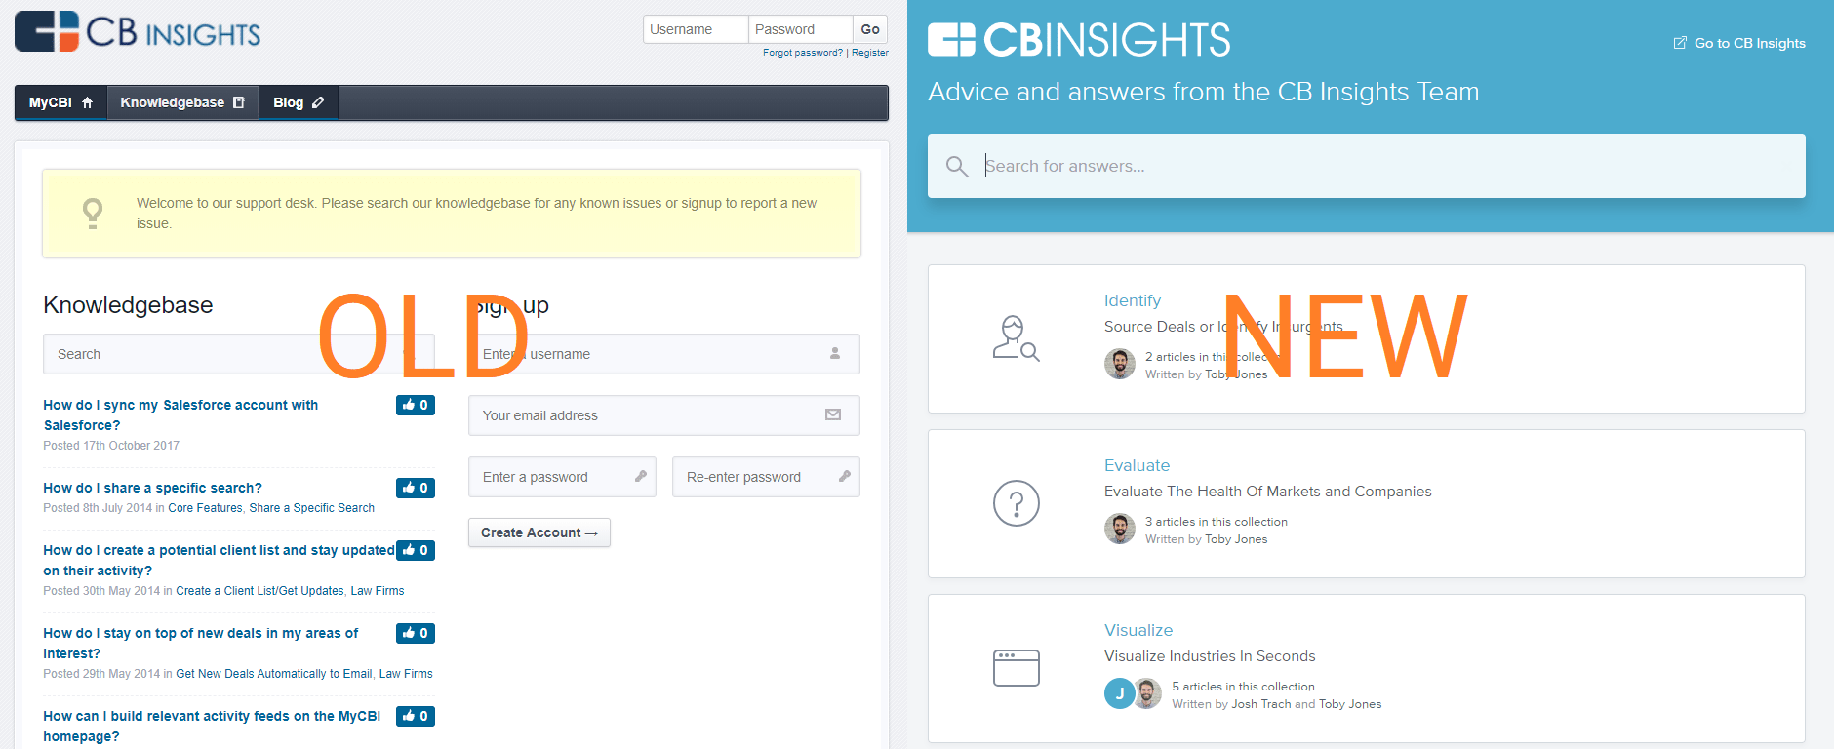The height and width of the screenshot is (749, 1836).
Task: Click thumbs-up count on Salesforce sync article
Action: coord(416,405)
